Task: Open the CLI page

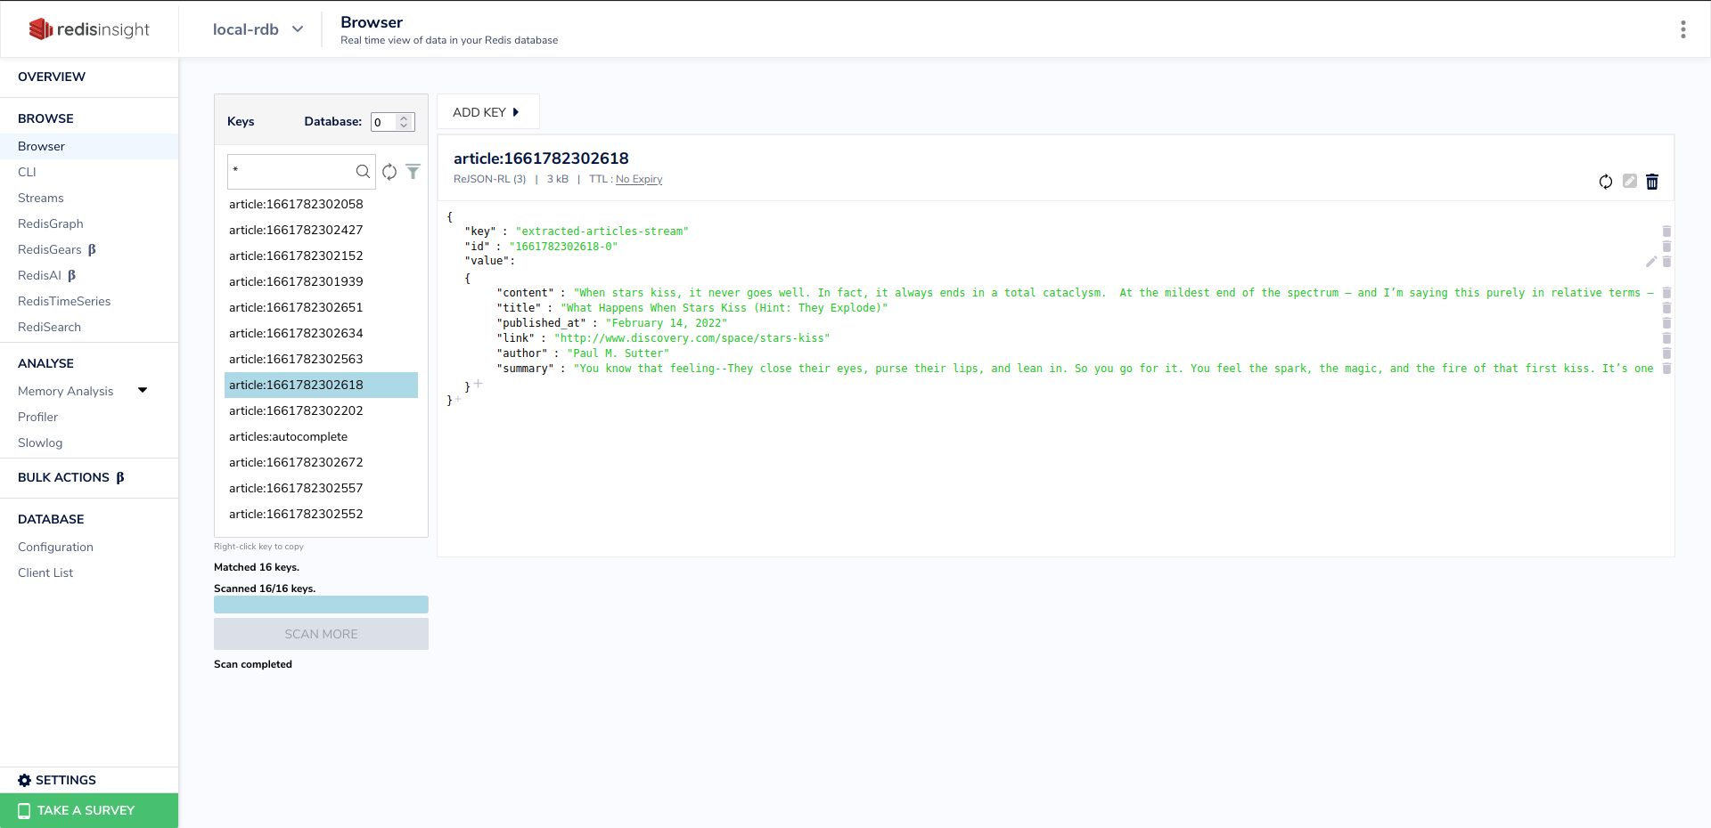Action: pos(27,172)
